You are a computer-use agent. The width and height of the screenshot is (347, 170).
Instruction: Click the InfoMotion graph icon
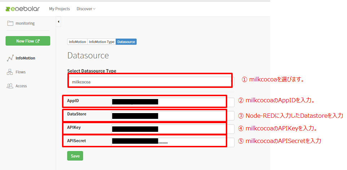point(10,58)
